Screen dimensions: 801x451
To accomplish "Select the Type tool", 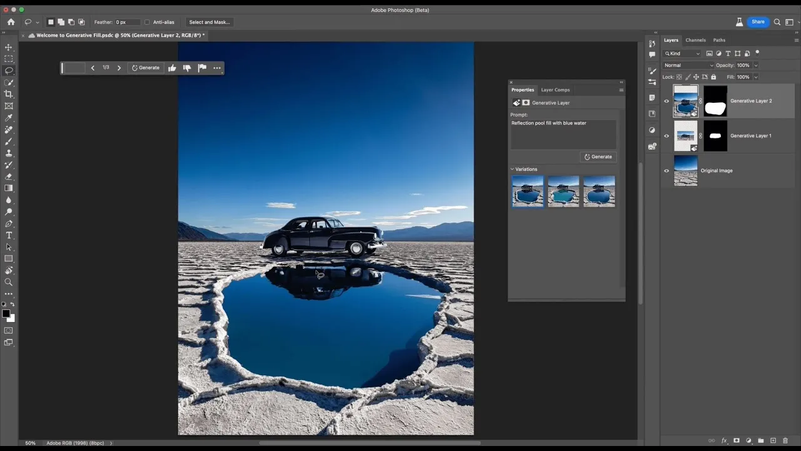I will 9,236.
